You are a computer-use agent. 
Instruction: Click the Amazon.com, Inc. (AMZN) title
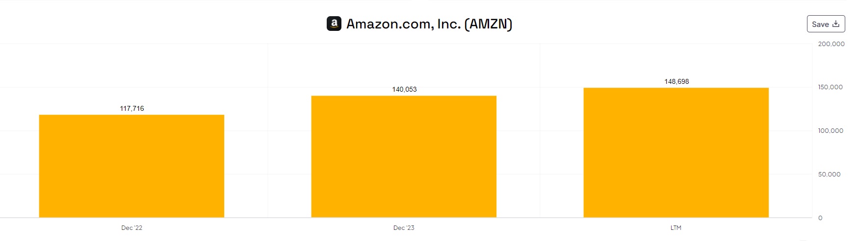[x=429, y=24]
